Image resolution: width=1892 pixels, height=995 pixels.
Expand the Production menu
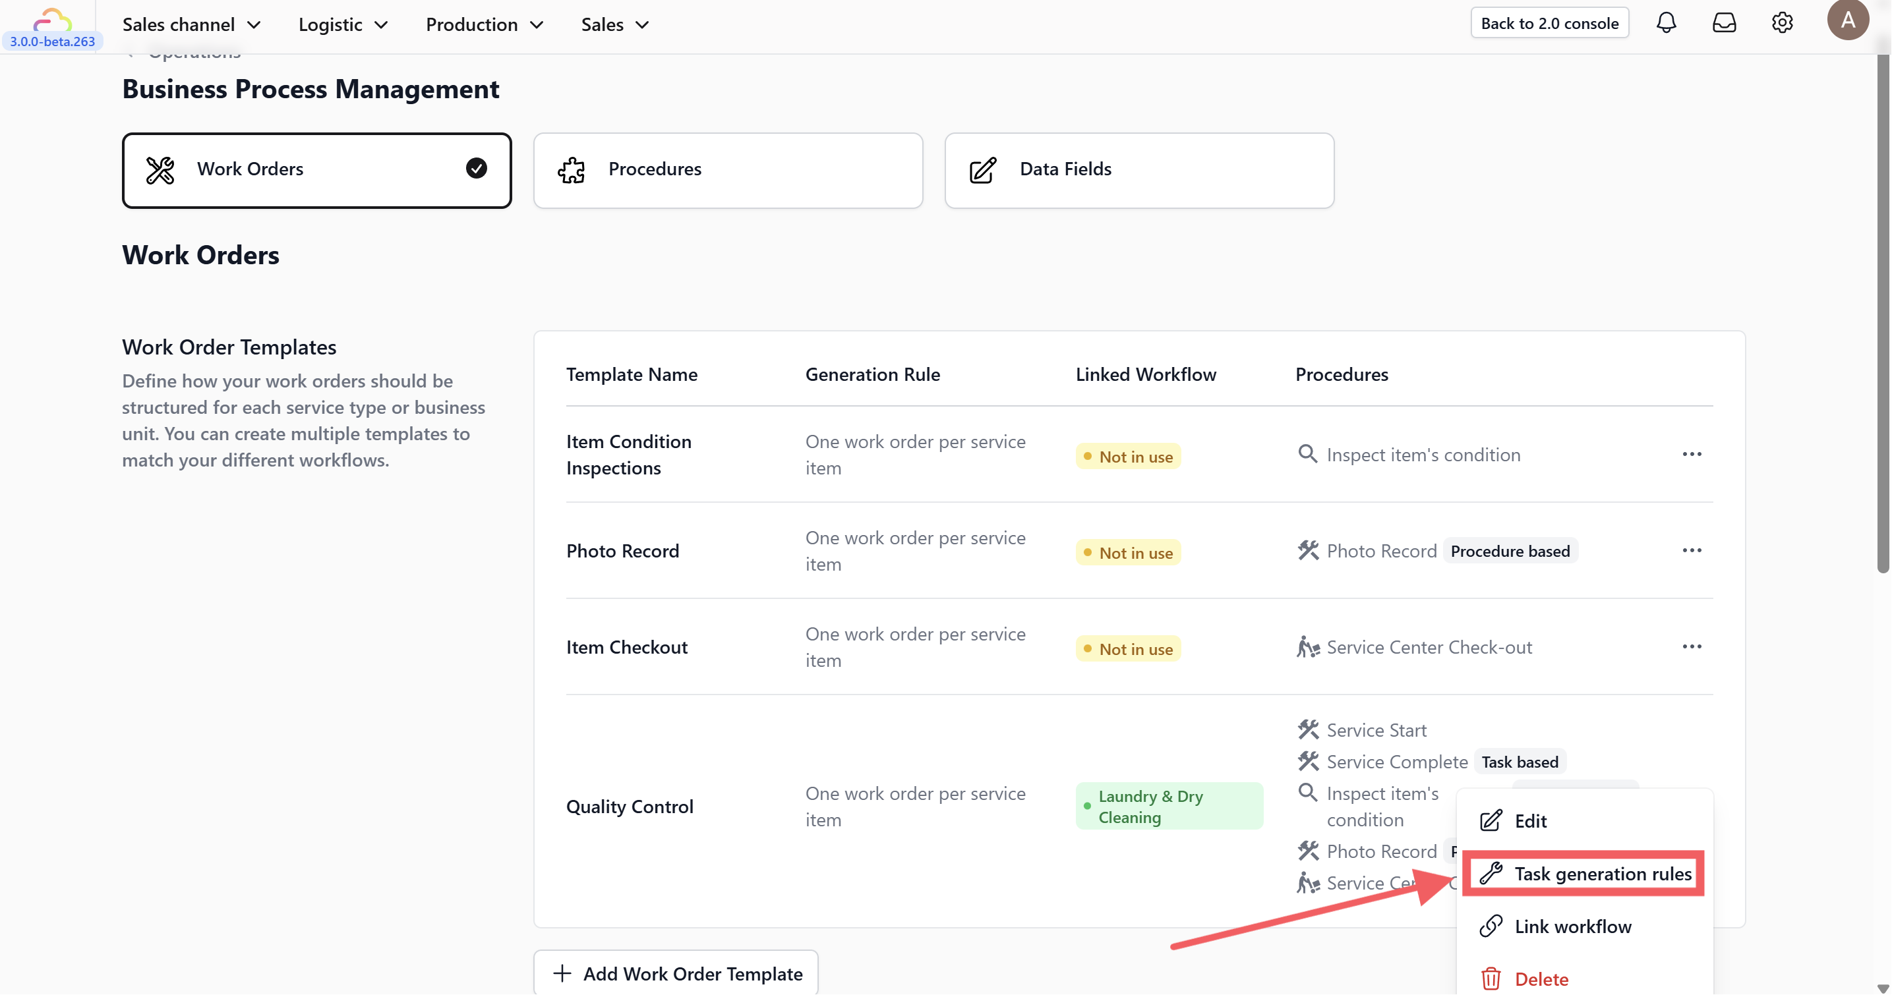[x=485, y=24]
